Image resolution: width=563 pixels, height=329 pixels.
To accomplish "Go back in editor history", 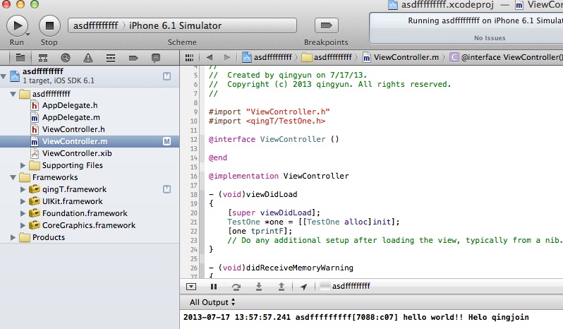I will click(210, 57).
